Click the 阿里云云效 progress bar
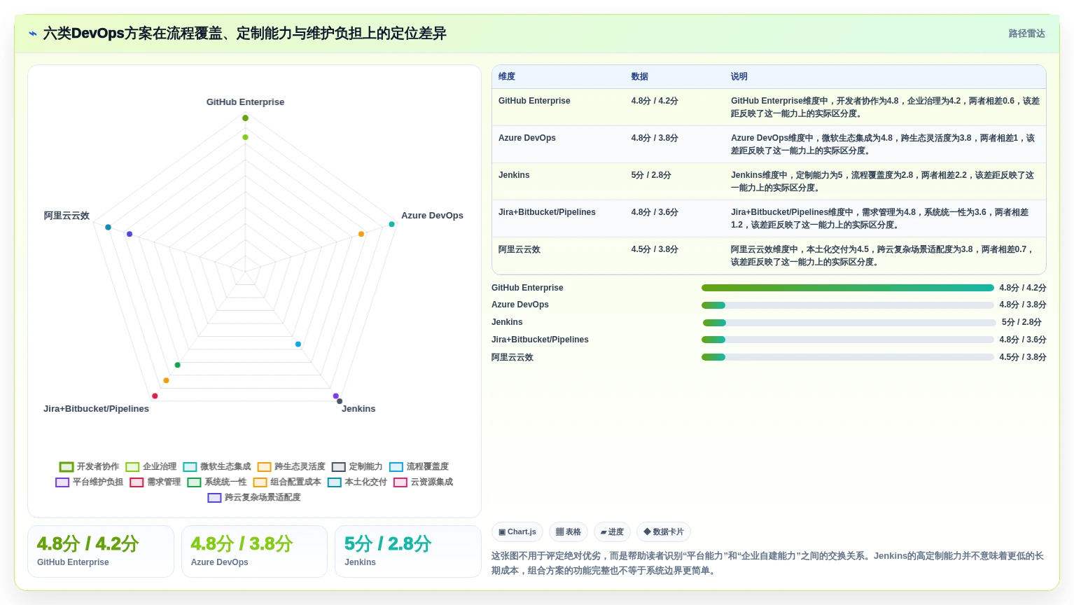The image size is (1074, 605). [848, 357]
